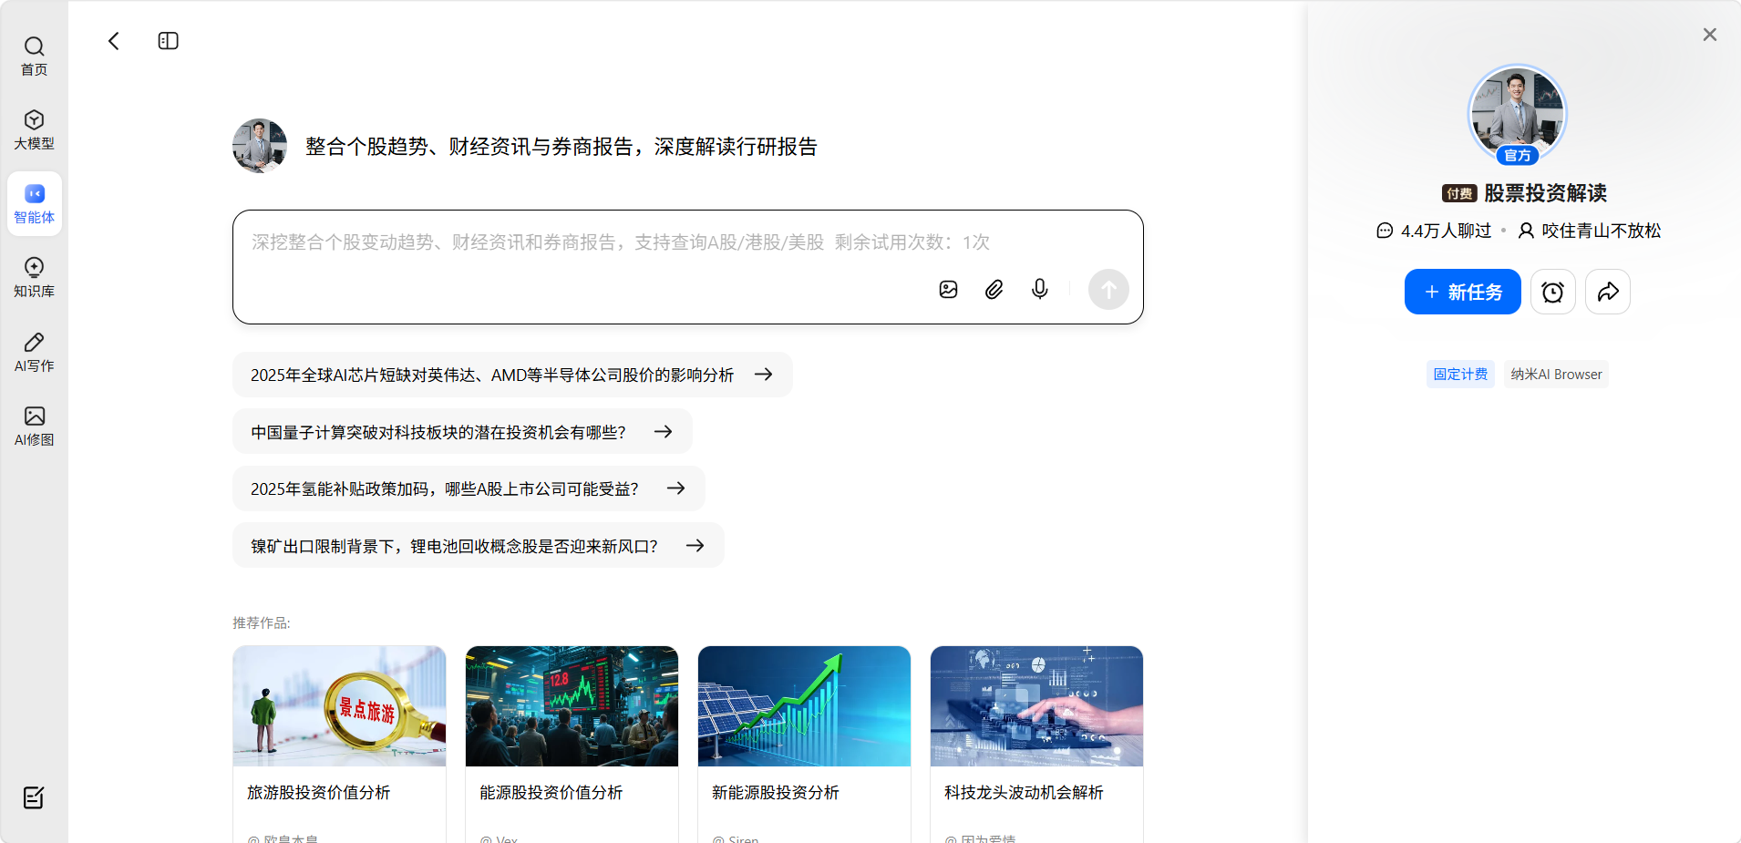Click the image upload icon in input box
Screen dimensions: 1741x843
click(948, 290)
